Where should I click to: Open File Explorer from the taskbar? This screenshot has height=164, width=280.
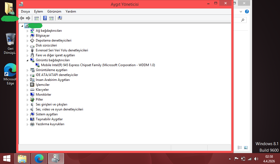click(x=22, y=159)
